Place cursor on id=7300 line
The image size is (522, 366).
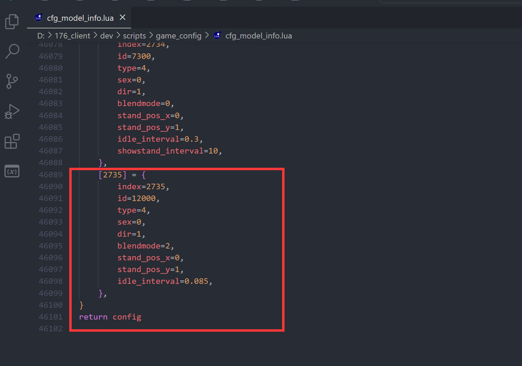pyautogui.click(x=136, y=56)
